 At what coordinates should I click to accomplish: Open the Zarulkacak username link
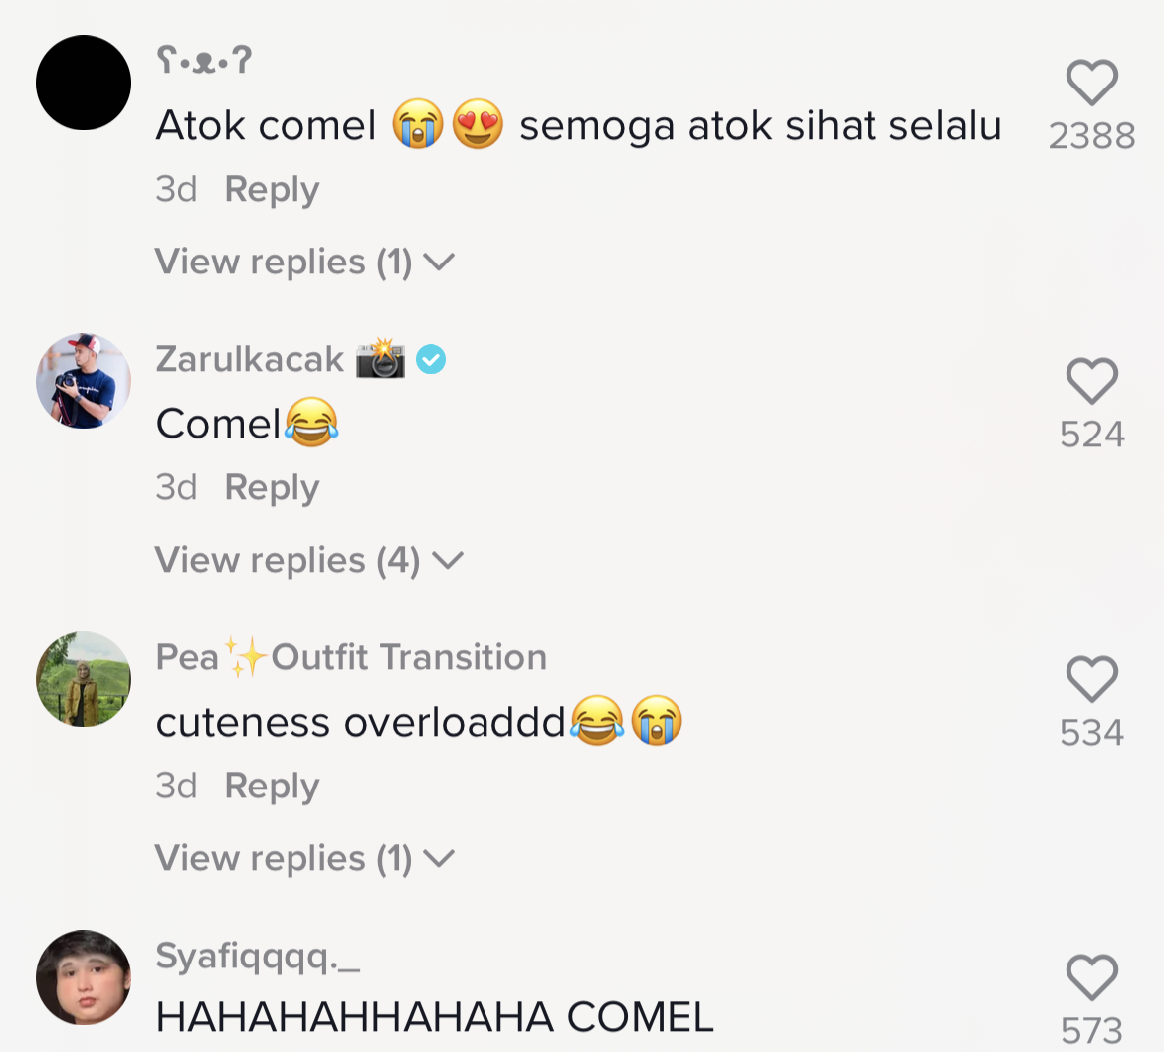(250, 359)
